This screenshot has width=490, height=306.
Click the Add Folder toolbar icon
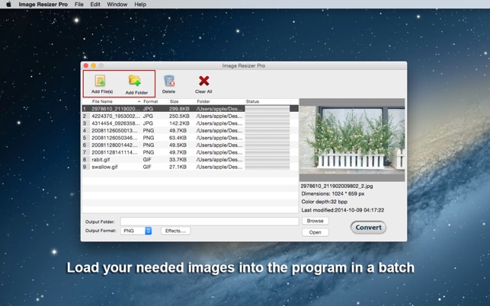pos(135,81)
